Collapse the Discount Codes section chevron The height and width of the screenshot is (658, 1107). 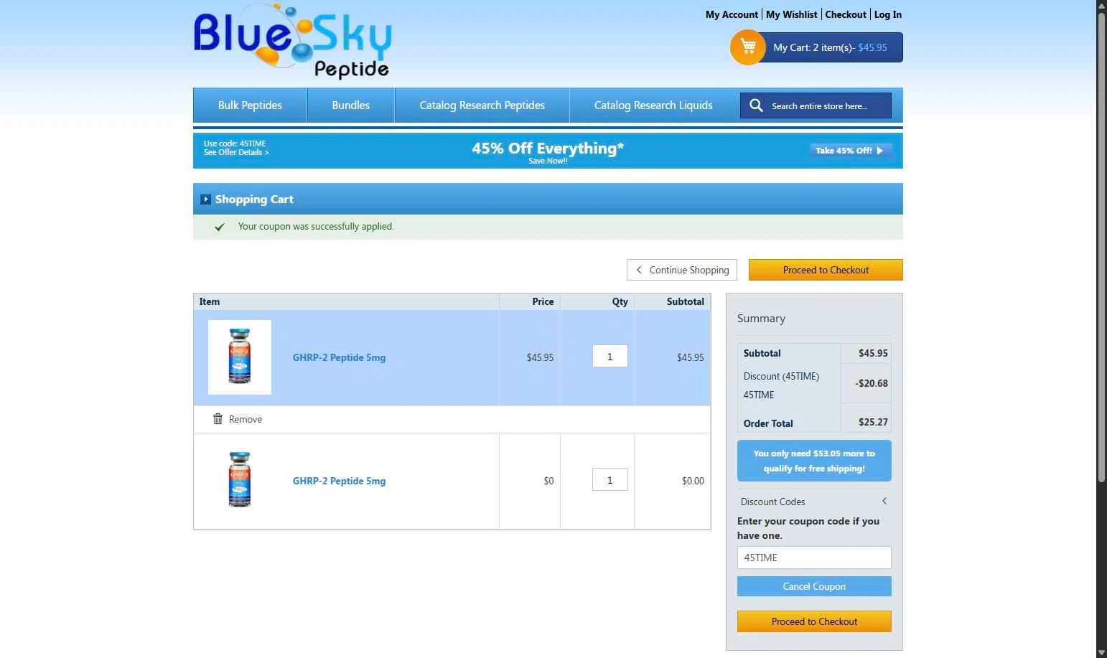tap(884, 501)
